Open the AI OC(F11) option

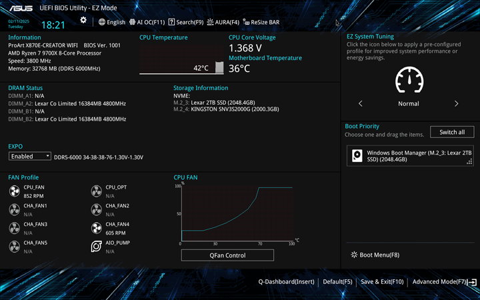(x=146, y=22)
